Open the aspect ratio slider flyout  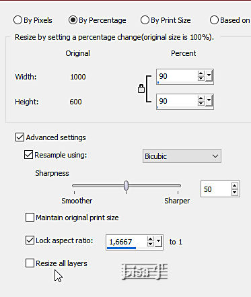point(158,242)
